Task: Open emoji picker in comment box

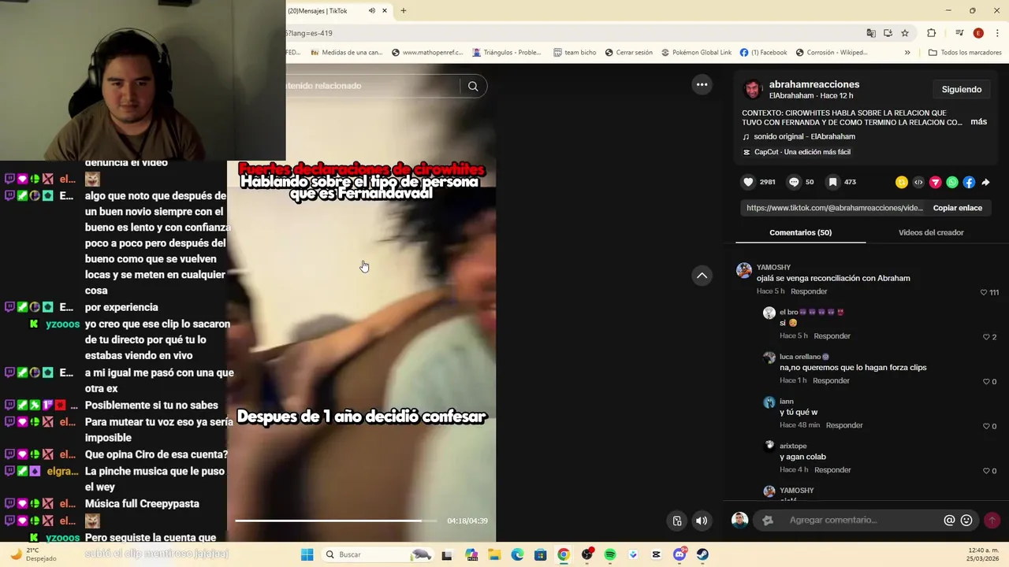Action: (x=966, y=521)
